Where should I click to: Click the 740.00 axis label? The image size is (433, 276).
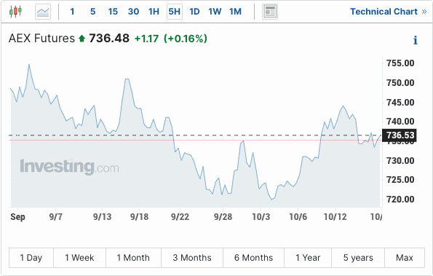pos(400,122)
